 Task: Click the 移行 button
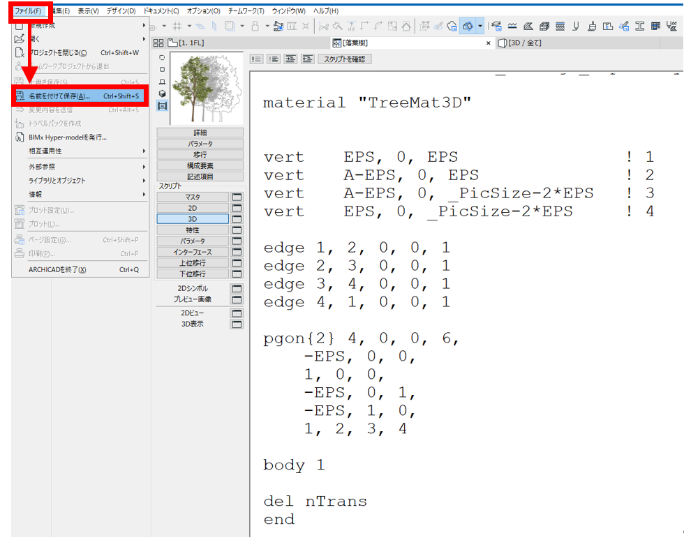(x=200, y=155)
